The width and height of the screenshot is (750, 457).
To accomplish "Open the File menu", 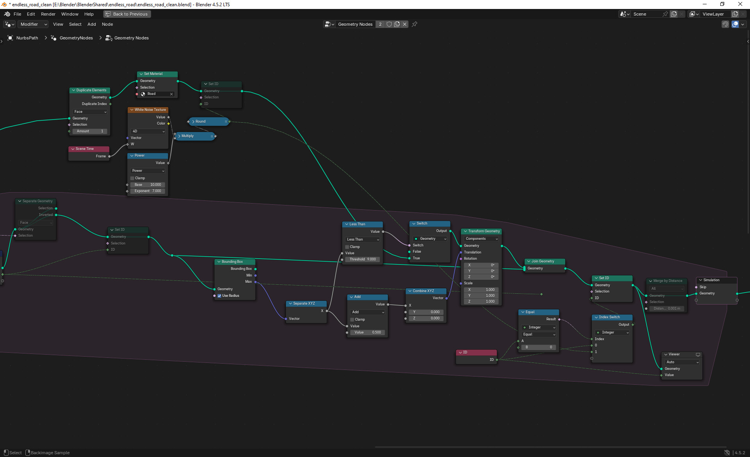I will point(17,14).
